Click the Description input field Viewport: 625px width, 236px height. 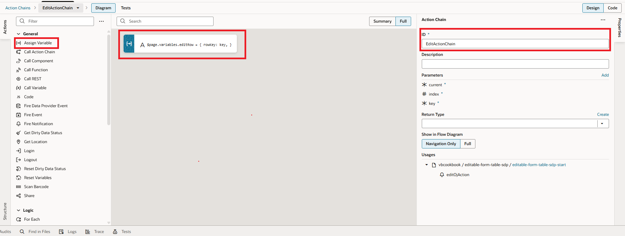pos(515,64)
